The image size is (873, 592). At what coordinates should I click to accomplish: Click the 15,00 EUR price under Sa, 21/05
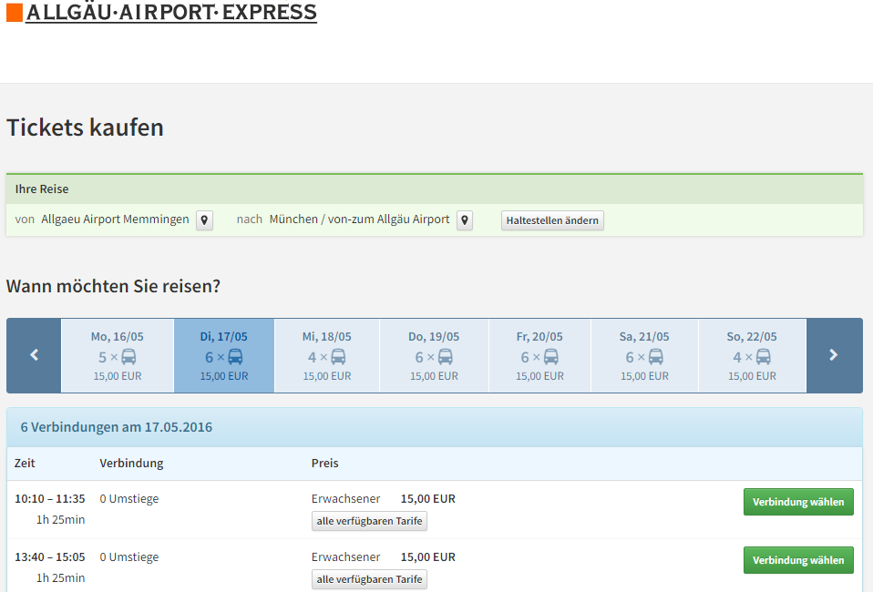pos(644,376)
